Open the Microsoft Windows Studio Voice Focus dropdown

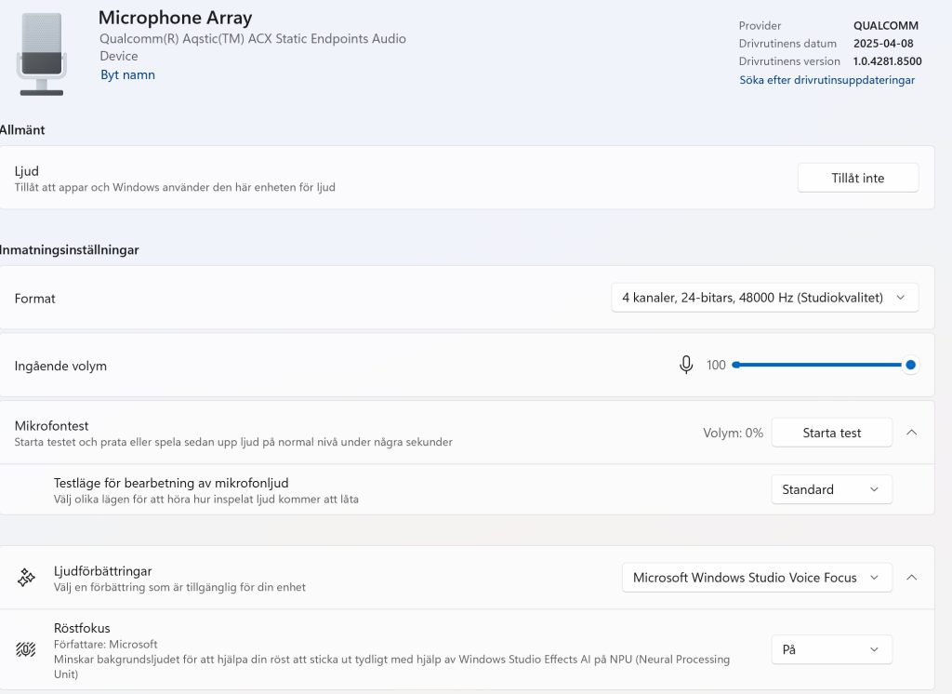[756, 578]
